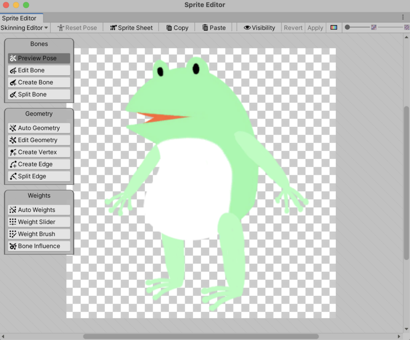Click the horizontal scrollbar at the bottom
This screenshot has height=340, width=410.
(x=201, y=336)
